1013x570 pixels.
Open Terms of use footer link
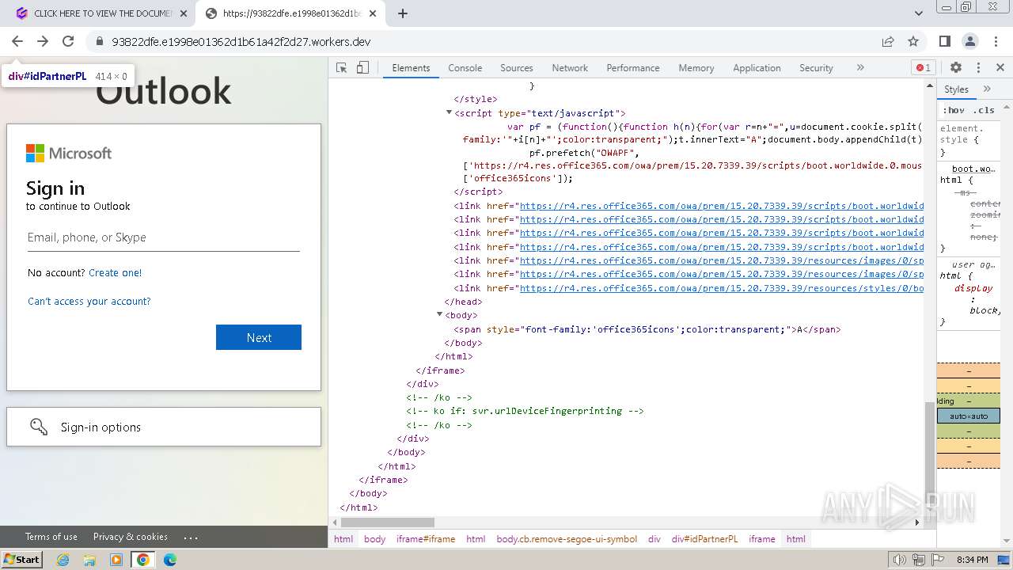[x=51, y=537]
